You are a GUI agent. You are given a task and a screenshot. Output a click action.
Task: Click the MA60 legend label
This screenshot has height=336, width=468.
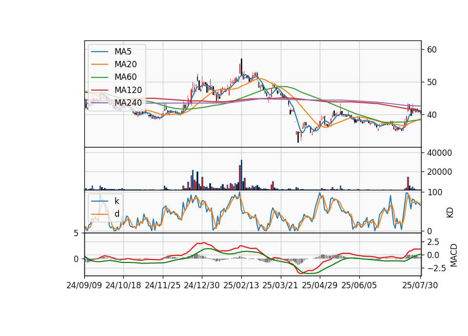coord(126,77)
